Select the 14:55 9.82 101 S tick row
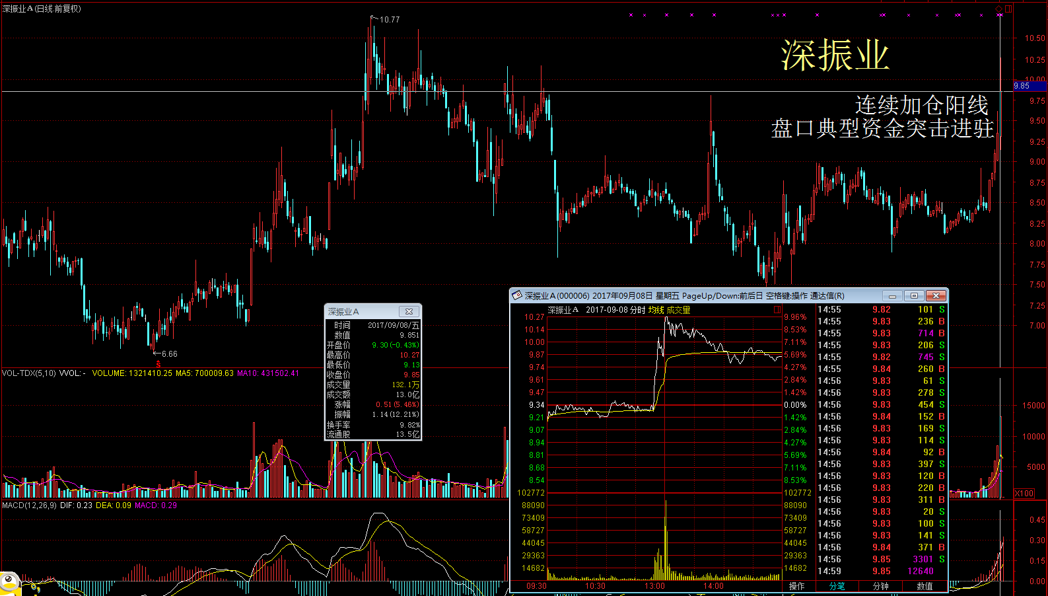 coord(882,309)
